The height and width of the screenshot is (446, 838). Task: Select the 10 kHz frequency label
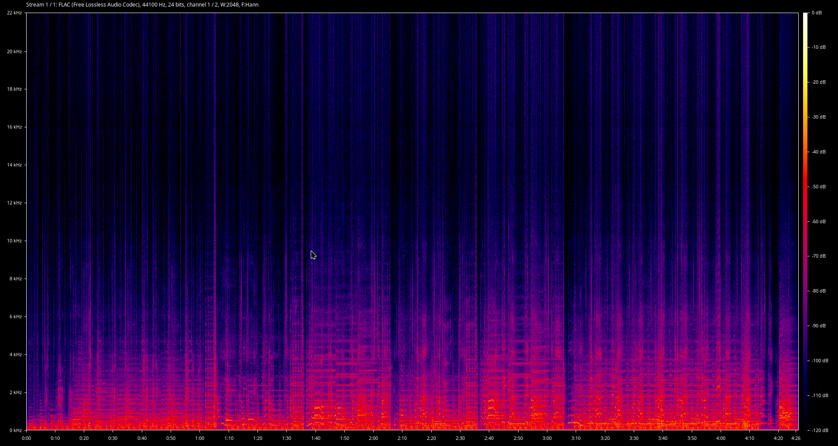(14, 241)
